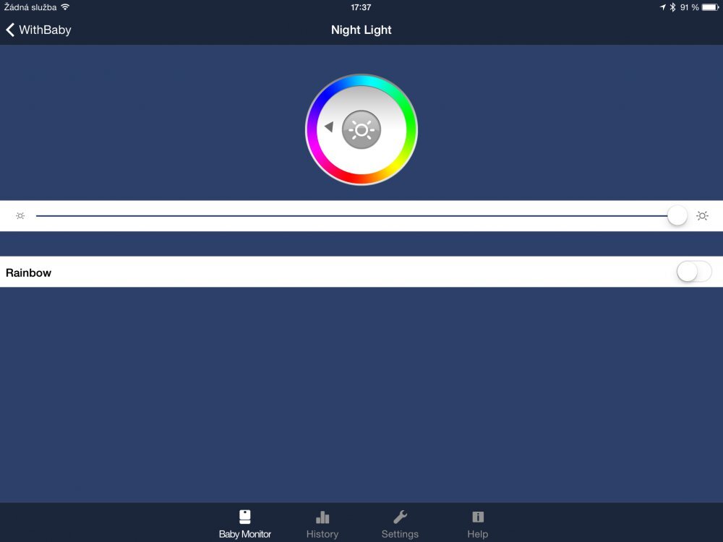Open History via the bar chart icon
This screenshot has height=542, width=723.
(322, 516)
